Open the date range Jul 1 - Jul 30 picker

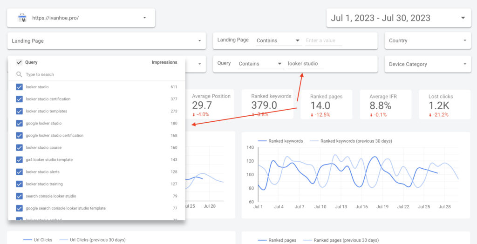(399, 18)
